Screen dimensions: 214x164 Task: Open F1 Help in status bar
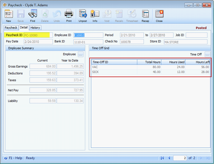click(x=13, y=158)
